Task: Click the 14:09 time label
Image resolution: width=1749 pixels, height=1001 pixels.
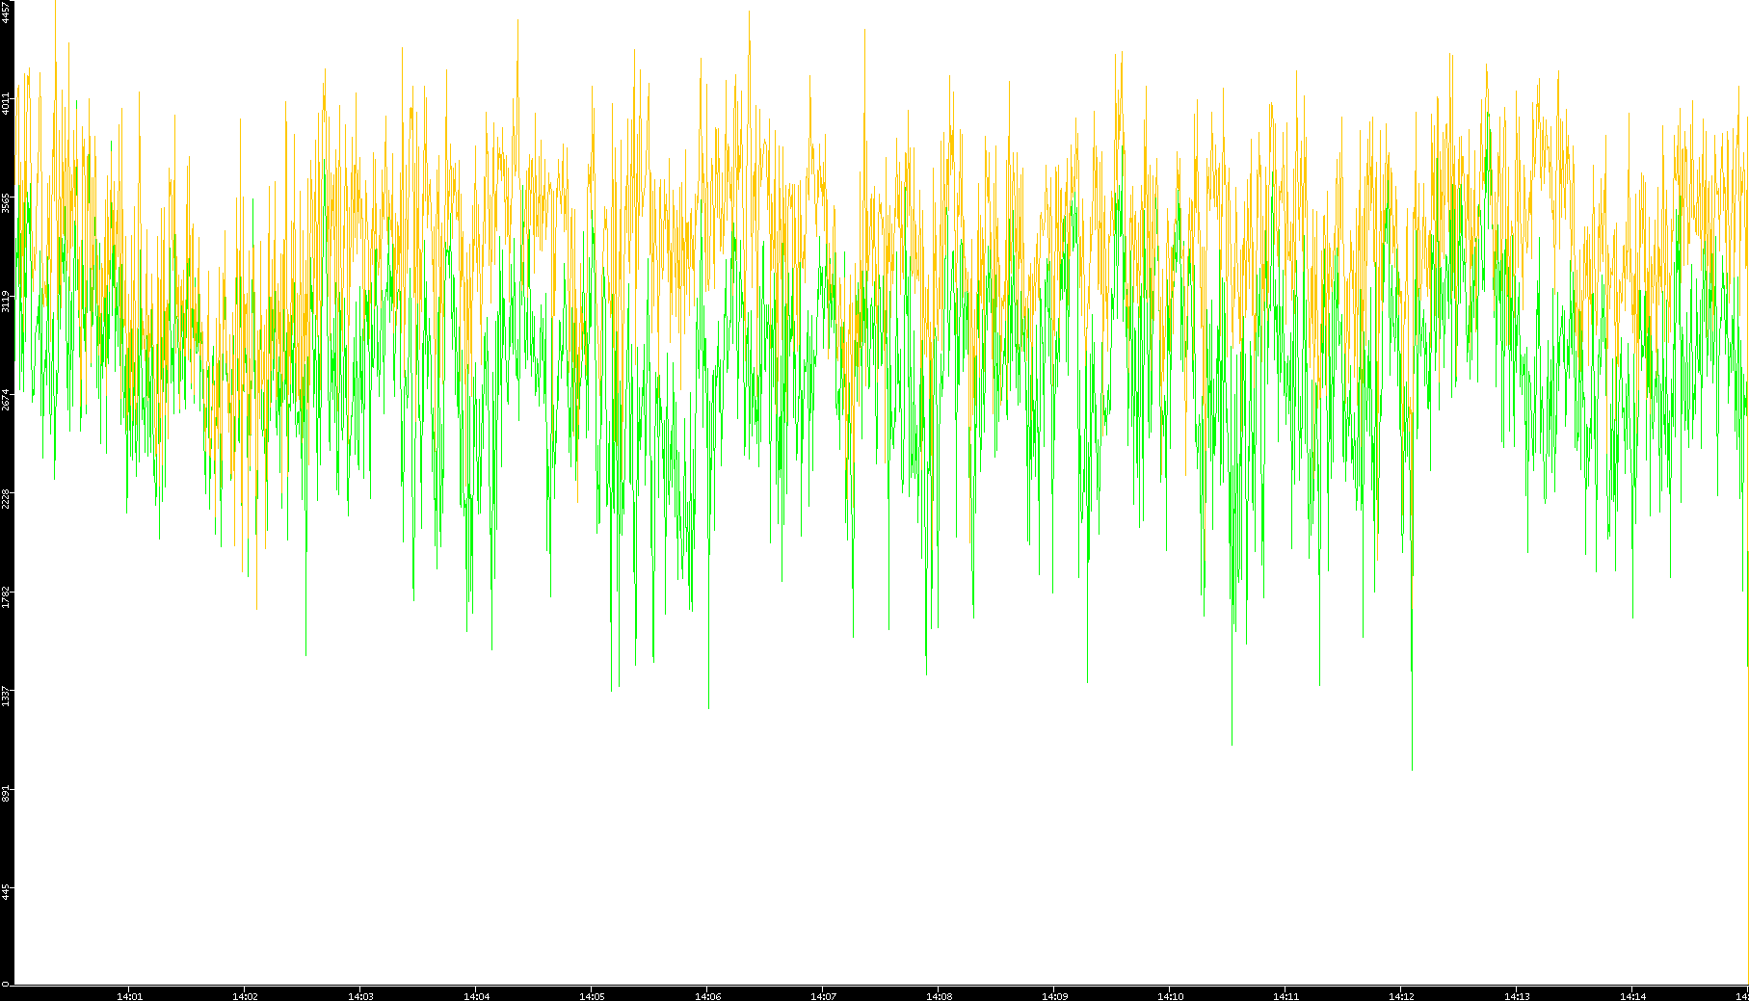Action: click(x=1054, y=996)
